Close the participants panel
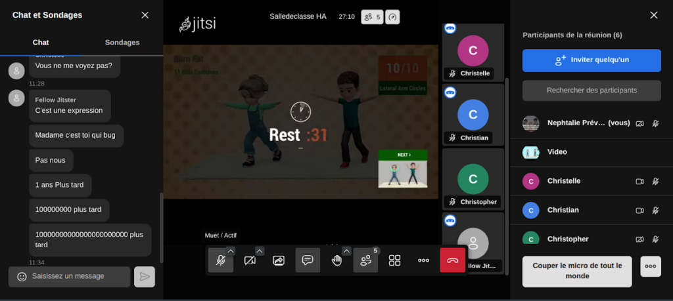Screen dimensions: 673x301 (x=654, y=15)
